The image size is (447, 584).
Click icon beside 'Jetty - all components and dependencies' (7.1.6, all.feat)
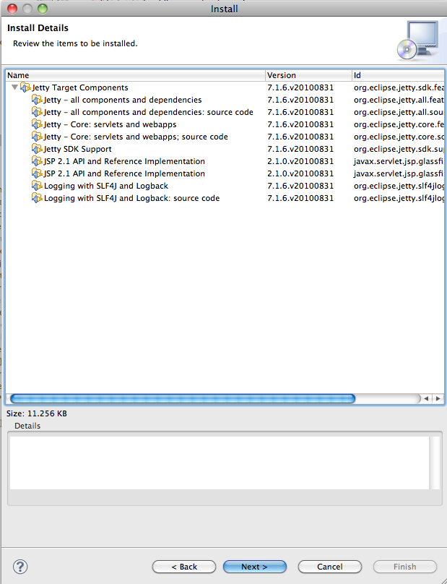click(x=37, y=100)
